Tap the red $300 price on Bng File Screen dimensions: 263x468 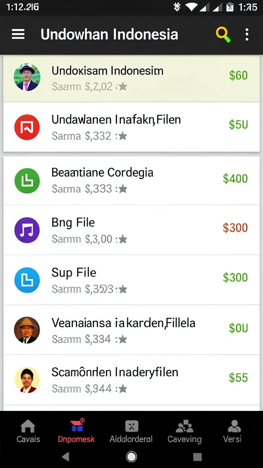[235, 228]
